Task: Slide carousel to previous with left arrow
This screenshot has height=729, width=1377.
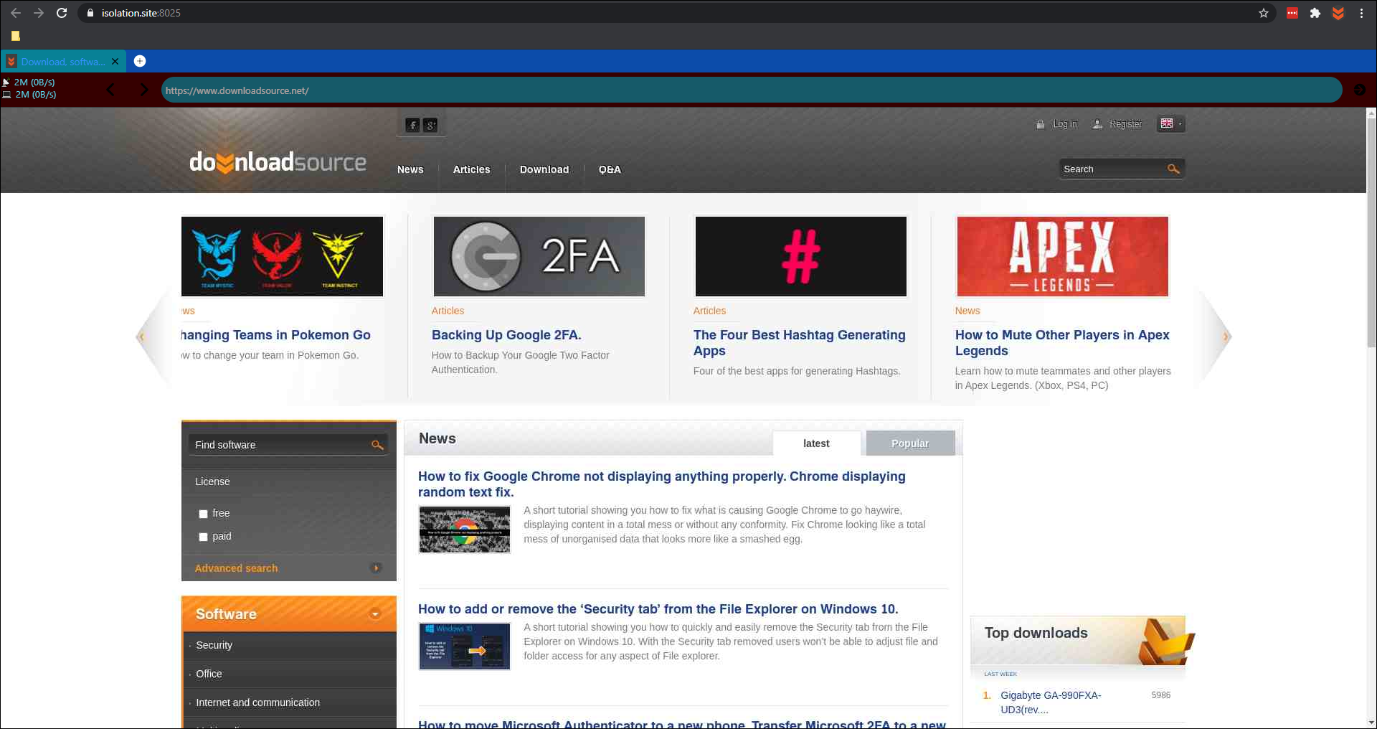Action: pyautogui.click(x=142, y=336)
